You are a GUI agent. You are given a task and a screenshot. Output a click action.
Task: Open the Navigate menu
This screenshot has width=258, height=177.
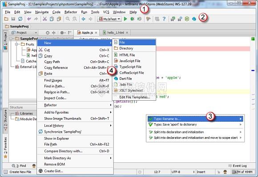(x=42, y=12)
